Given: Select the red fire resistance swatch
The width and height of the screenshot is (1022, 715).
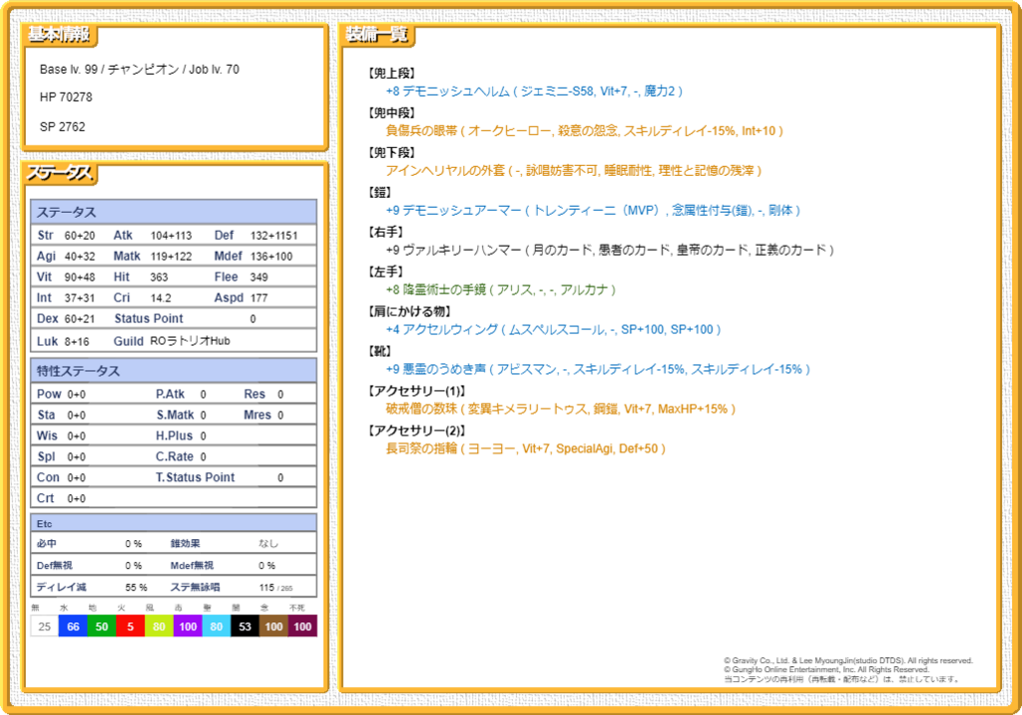Looking at the screenshot, I should click(x=130, y=626).
